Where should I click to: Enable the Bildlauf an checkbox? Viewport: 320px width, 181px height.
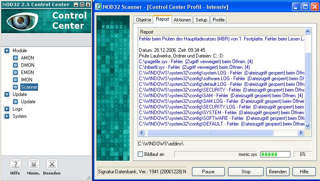pyautogui.click(x=141, y=154)
